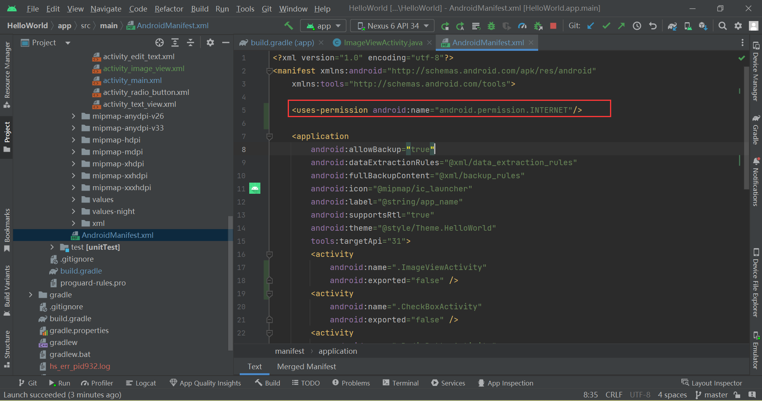Click the master Git branch widget
The image size is (762, 401).
[x=712, y=395]
